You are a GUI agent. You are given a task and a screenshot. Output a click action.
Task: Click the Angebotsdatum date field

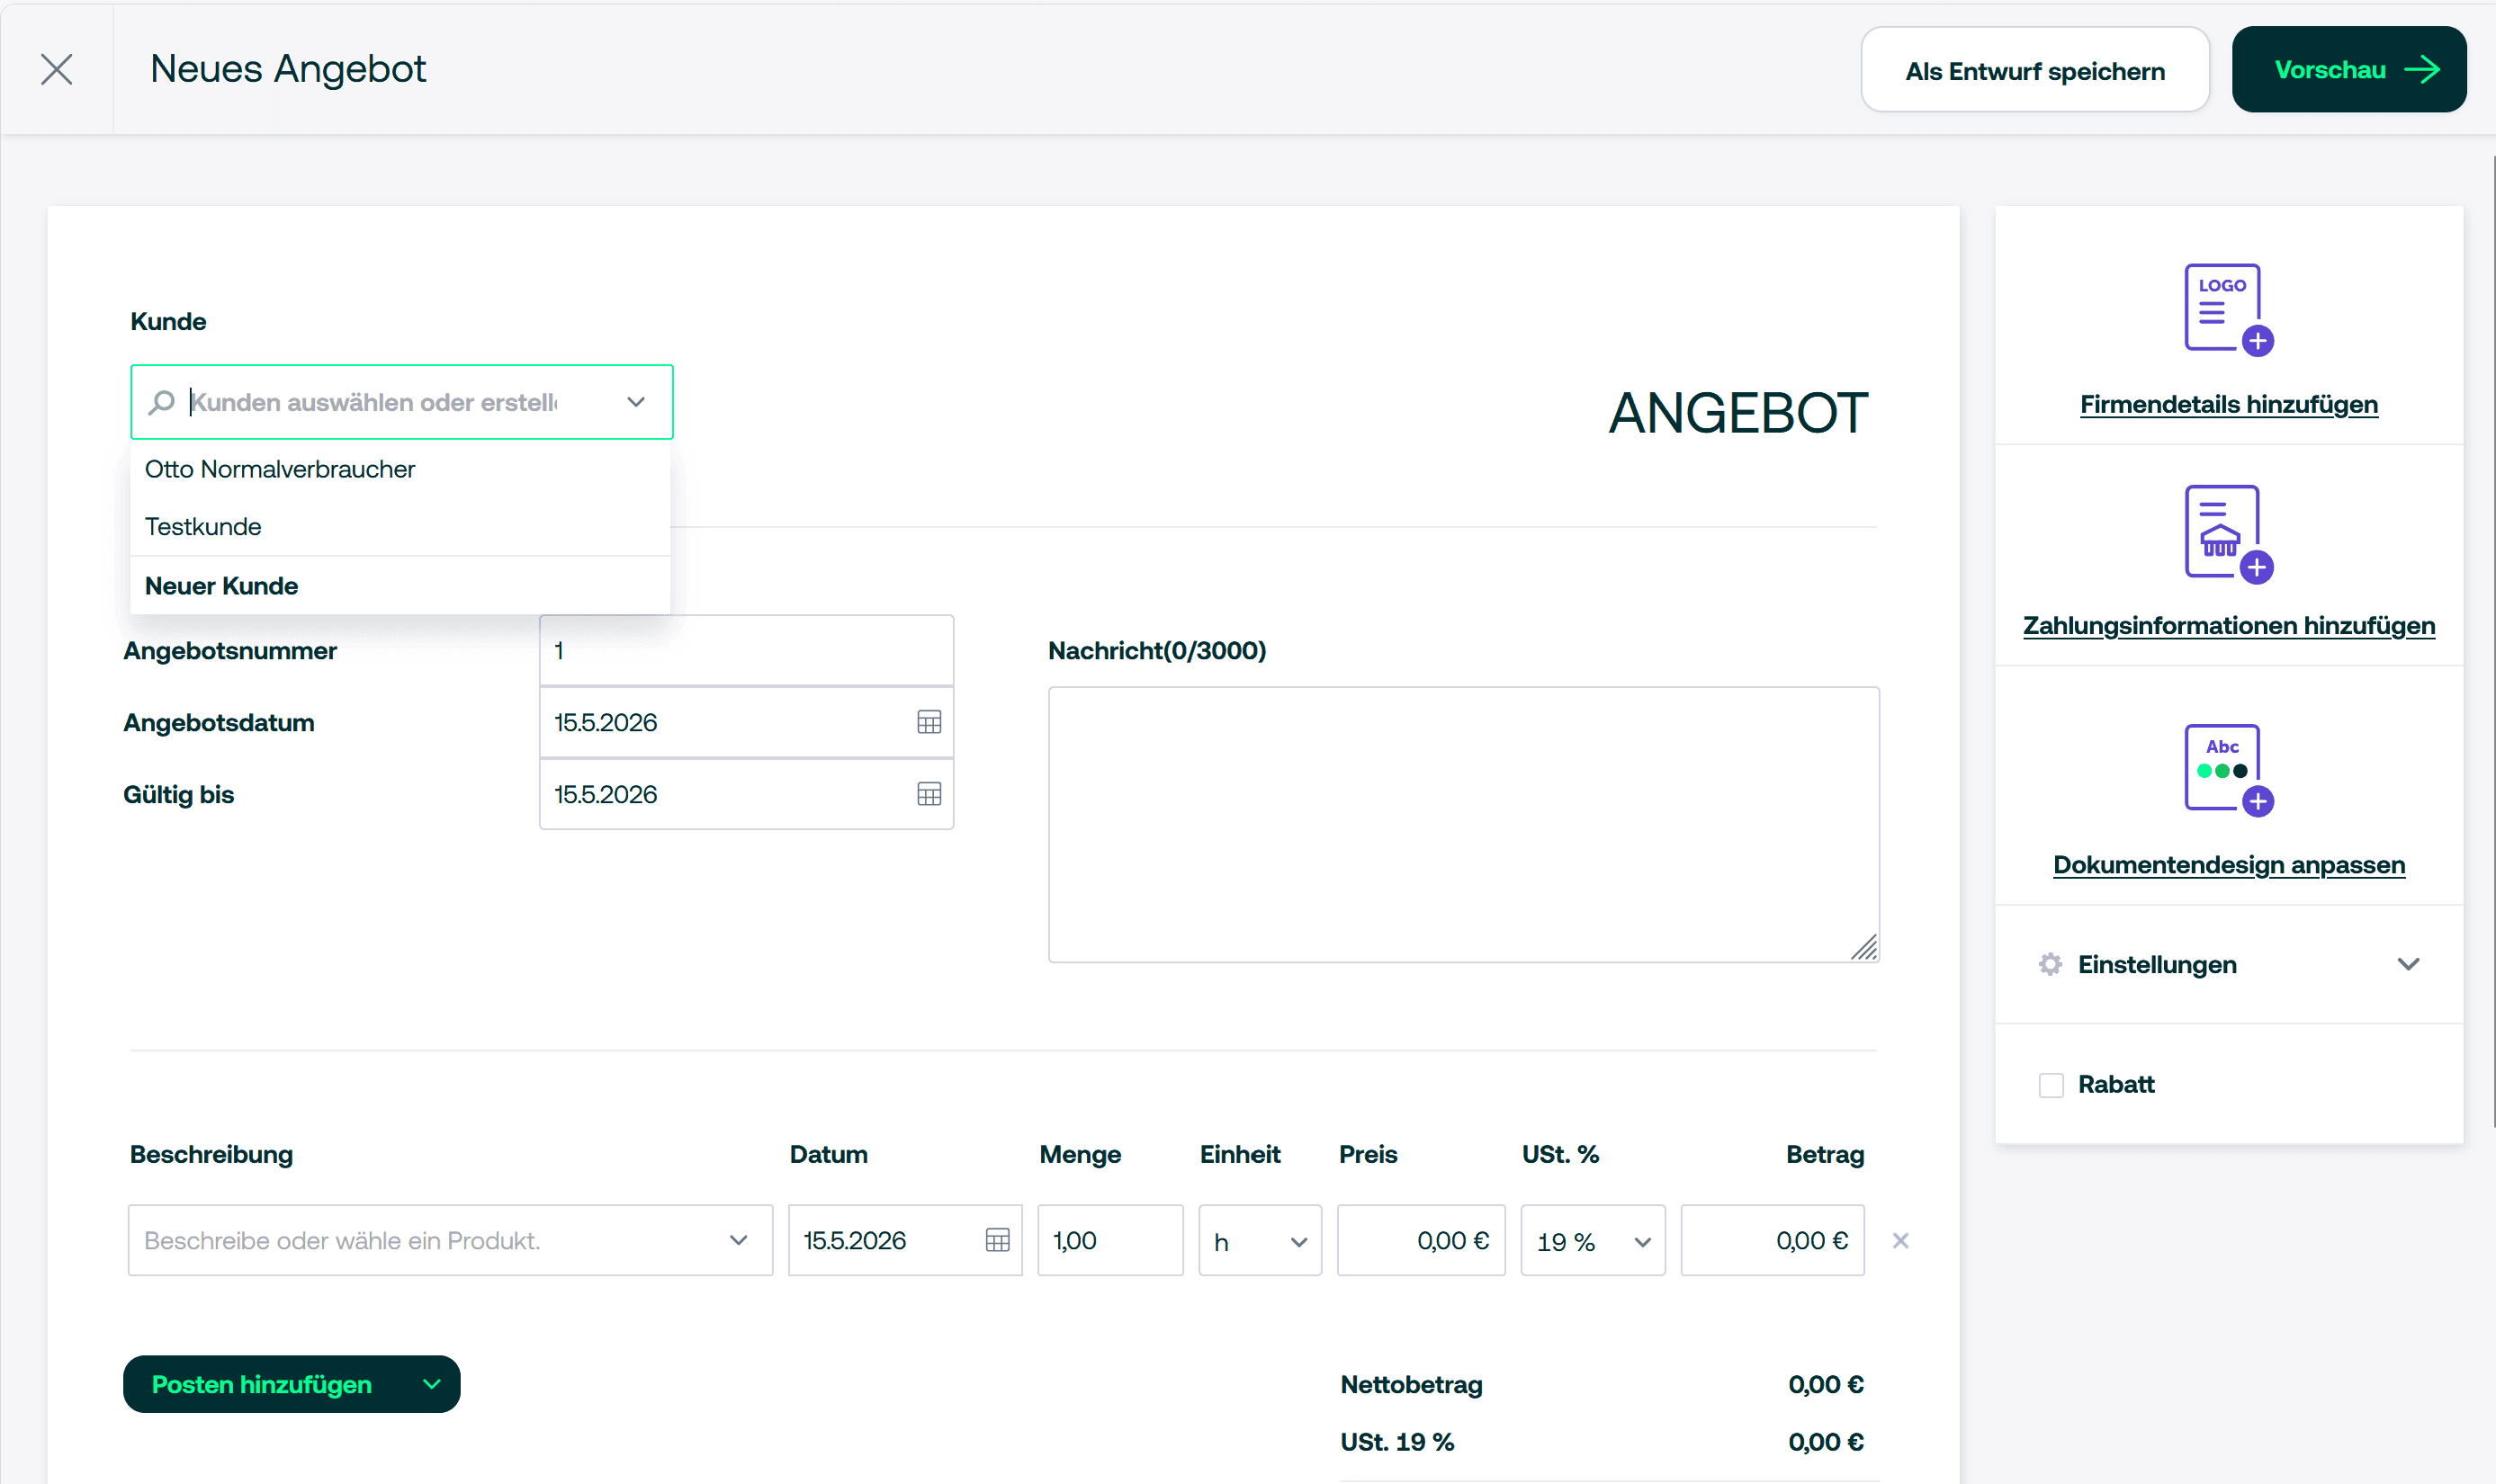pos(746,722)
